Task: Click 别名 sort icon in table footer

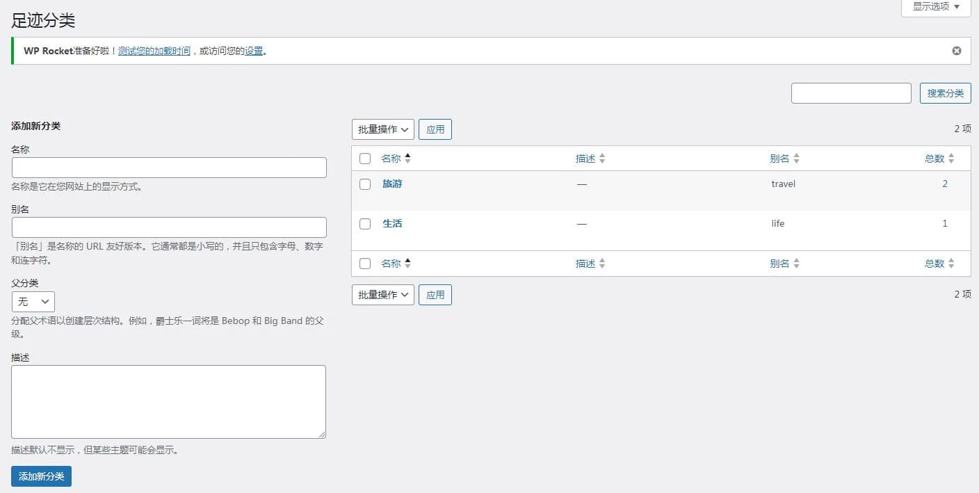Action: point(796,264)
